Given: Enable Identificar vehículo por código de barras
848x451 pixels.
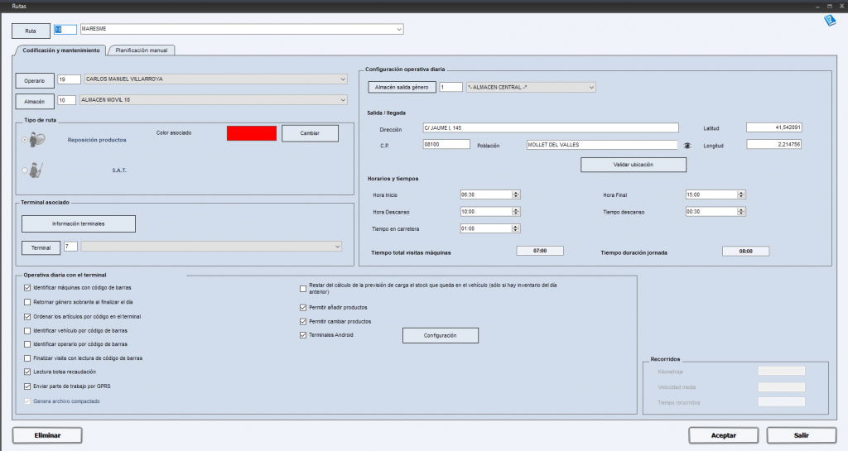Looking at the screenshot, I should tap(27, 330).
